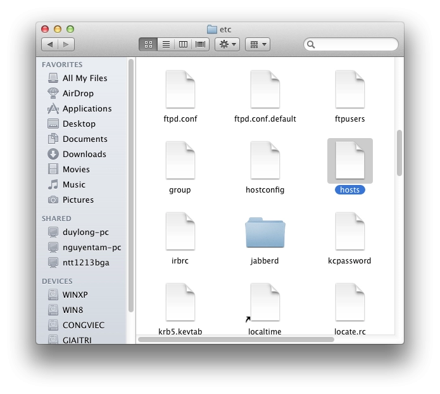Screen dimensions: 440x394
Task: Click the etc folder proxy icon in title
Action: coord(212,29)
